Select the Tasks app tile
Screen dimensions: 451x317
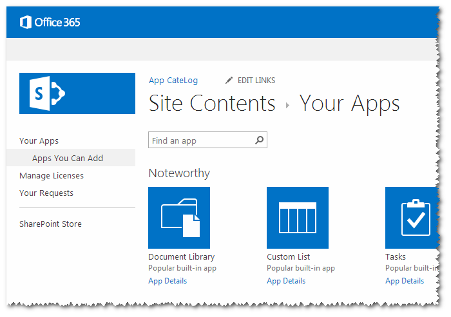412,218
